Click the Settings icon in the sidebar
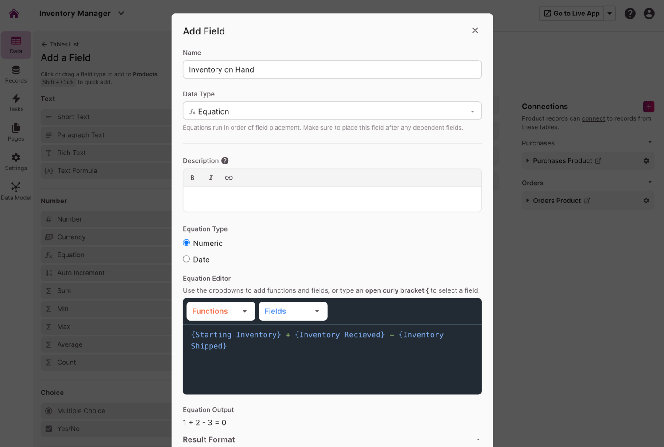 [x=16, y=161]
